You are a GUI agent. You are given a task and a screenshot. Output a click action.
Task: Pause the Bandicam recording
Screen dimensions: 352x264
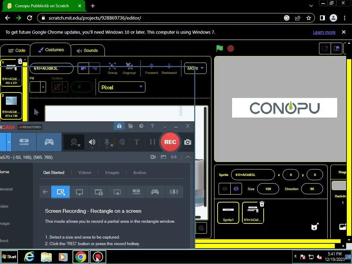point(152,142)
